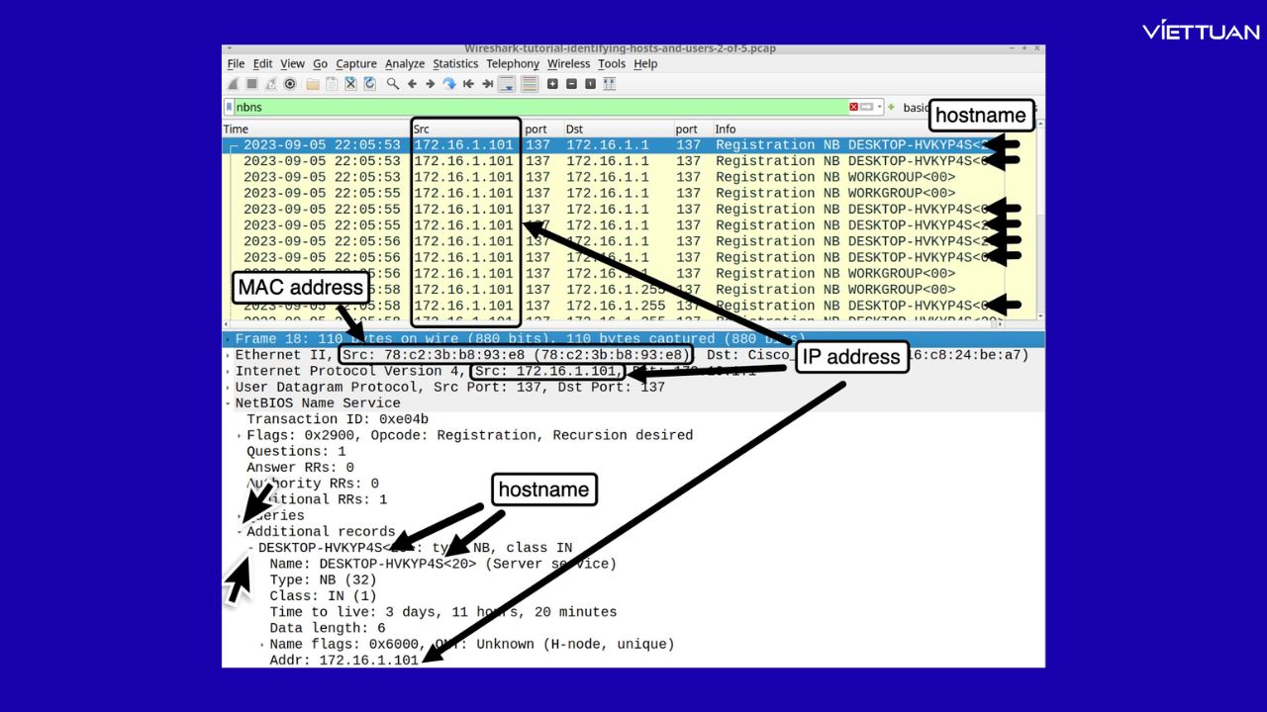Toggle the filter bookmark icon
This screenshot has height=712, width=1267.
coord(230,107)
